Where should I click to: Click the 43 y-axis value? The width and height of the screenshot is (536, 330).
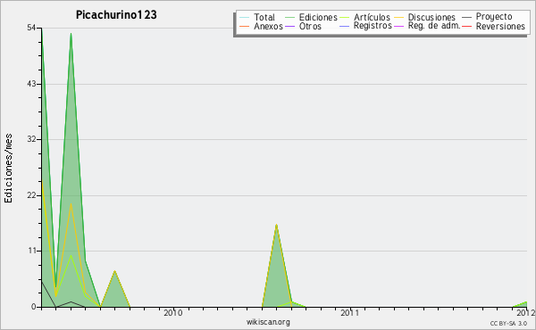31,84
